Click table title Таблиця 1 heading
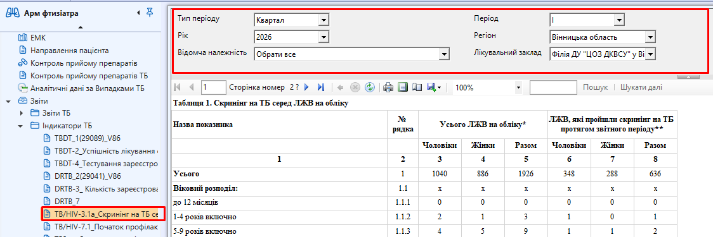The width and height of the screenshot is (713, 237). coord(261,104)
